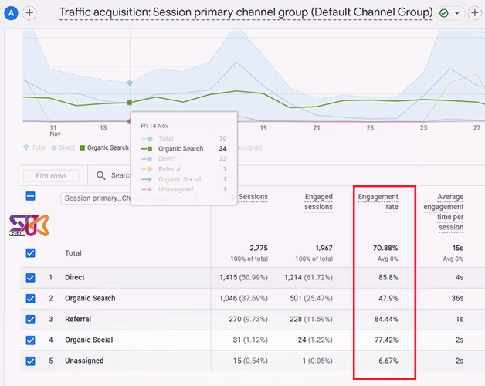Image resolution: width=485 pixels, height=386 pixels.
Task: Add a comparison with the plus icon
Action: coord(29,12)
